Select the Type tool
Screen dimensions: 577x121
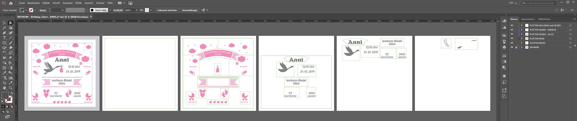(x=4, y=38)
